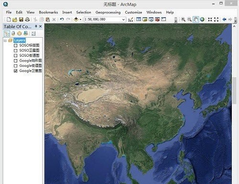Zoom to full extent globe
This screenshot has width=239, height=184.
[202, 20]
